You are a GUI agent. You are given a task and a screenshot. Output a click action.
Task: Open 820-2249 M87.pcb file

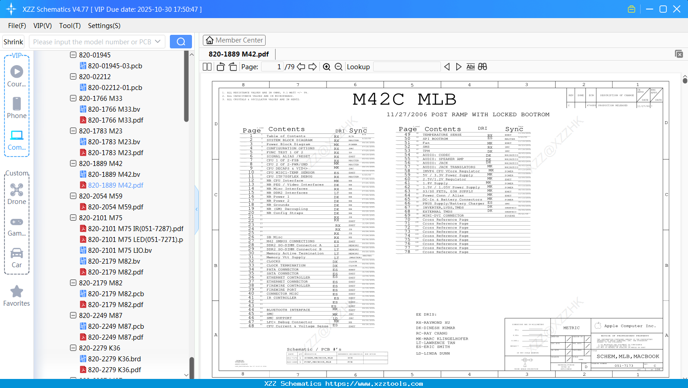coord(116,326)
